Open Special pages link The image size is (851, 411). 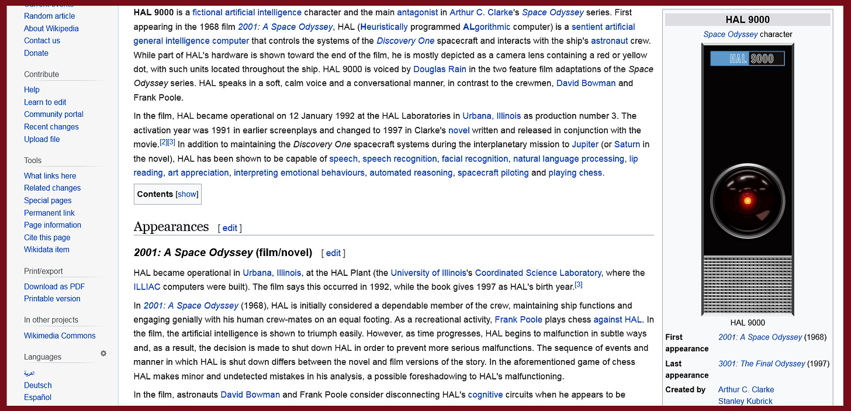(48, 201)
